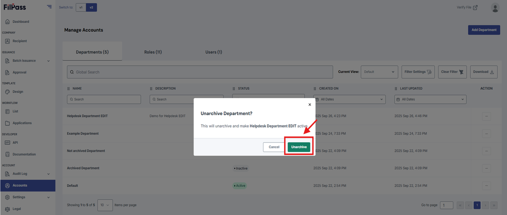
Task: Switch to version v1
Action: (x=81, y=7)
